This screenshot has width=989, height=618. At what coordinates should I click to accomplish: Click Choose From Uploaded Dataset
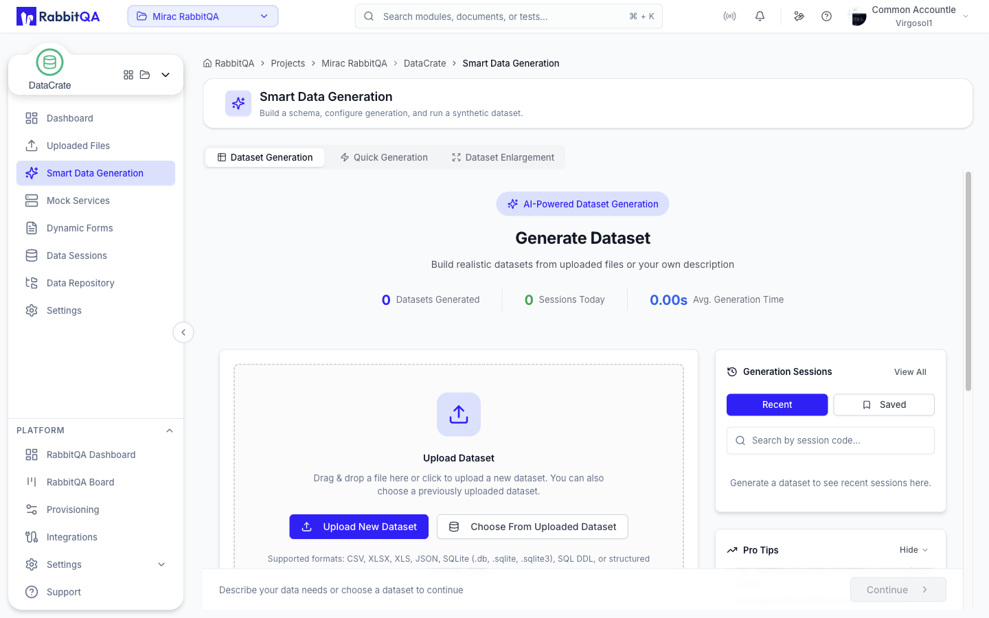(x=532, y=527)
